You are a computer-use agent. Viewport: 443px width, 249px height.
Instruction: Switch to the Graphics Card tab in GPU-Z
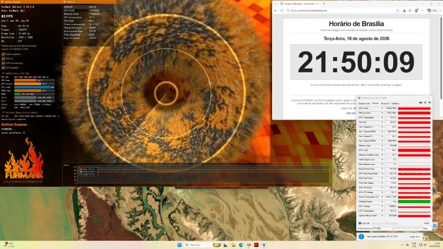[364, 104]
